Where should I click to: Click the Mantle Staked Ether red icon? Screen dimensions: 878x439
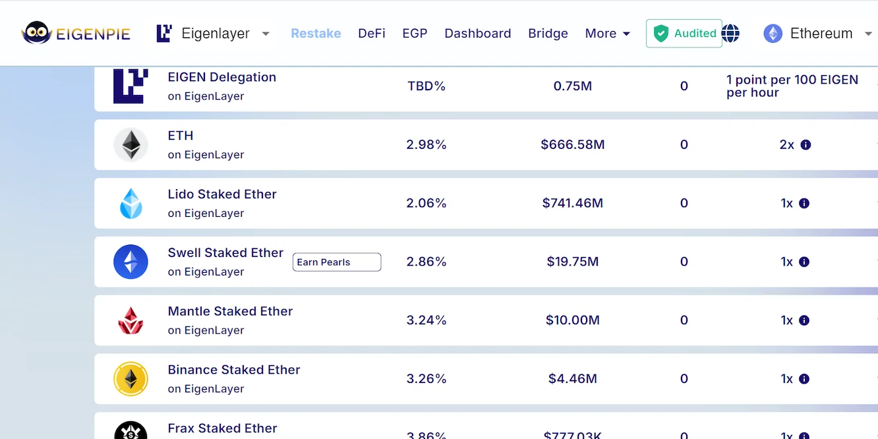pos(131,320)
